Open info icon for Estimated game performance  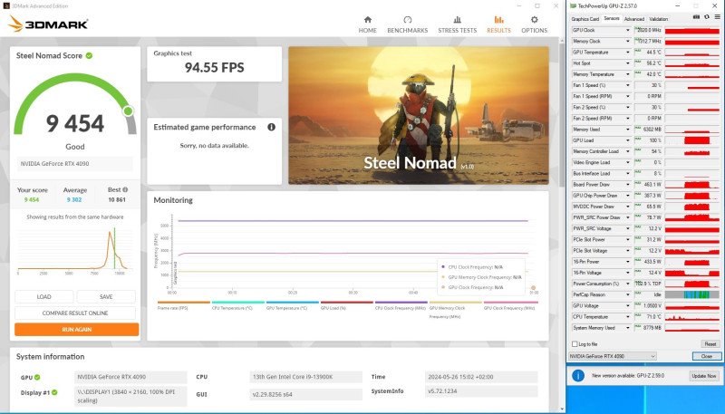point(271,127)
